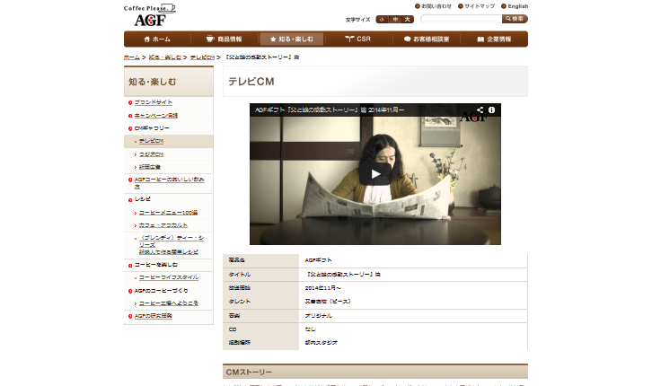This screenshot has width=652, height=386.
Task: Click the CMストーリー section heading
Action: 249,373
